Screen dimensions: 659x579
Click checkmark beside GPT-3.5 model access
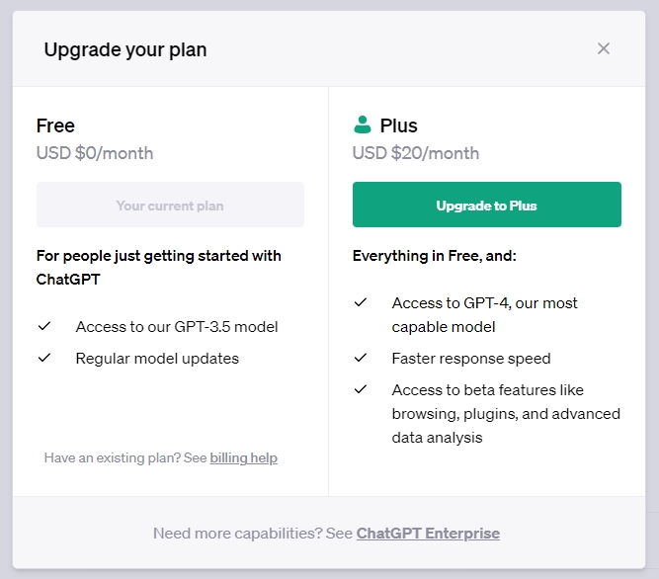[44, 326]
